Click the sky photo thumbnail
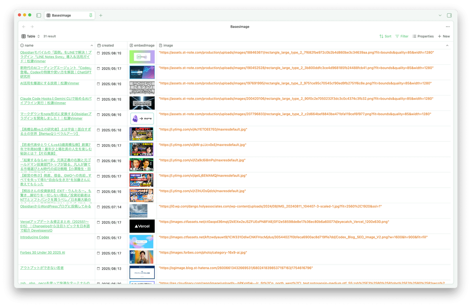 coord(138,211)
